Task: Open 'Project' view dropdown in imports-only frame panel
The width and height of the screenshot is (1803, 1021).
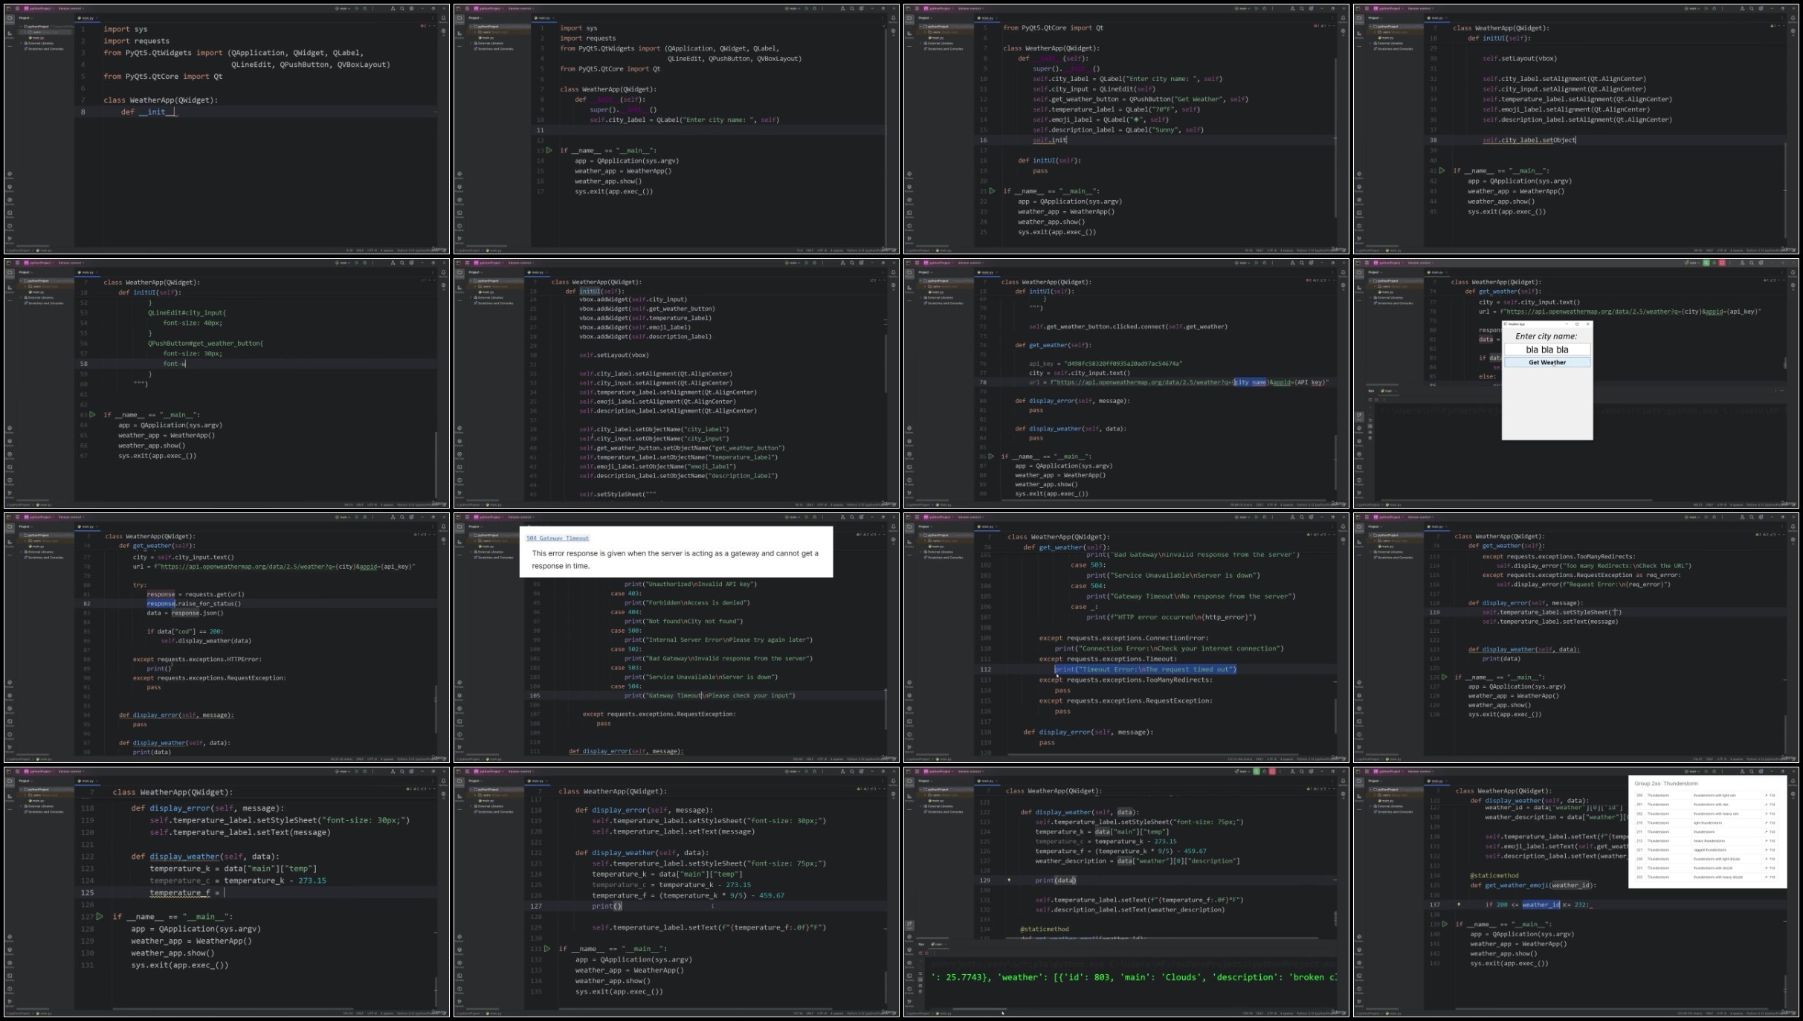Action: 26,18
